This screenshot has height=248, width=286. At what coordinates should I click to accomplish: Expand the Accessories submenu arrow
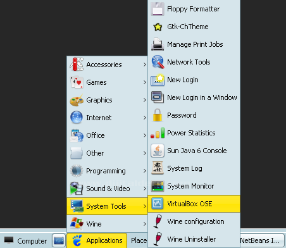coord(144,65)
